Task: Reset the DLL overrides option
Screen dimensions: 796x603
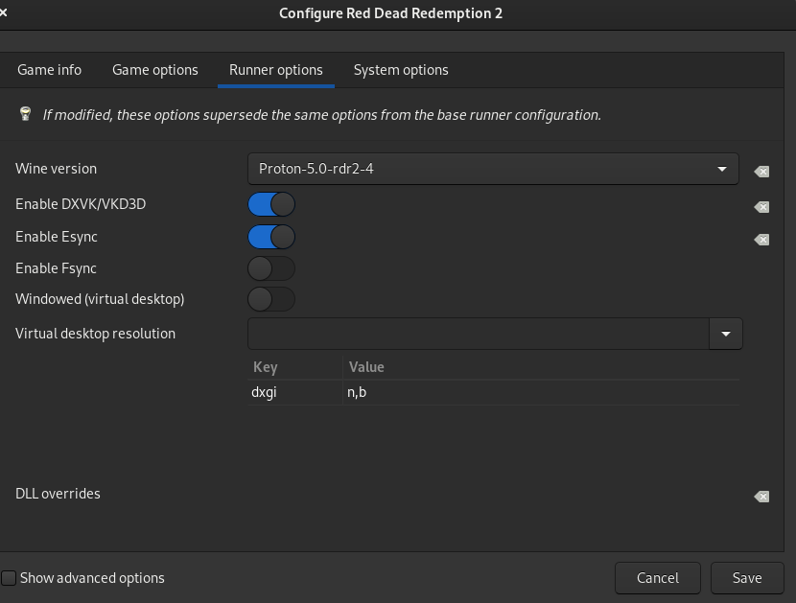Action: click(761, 496)
